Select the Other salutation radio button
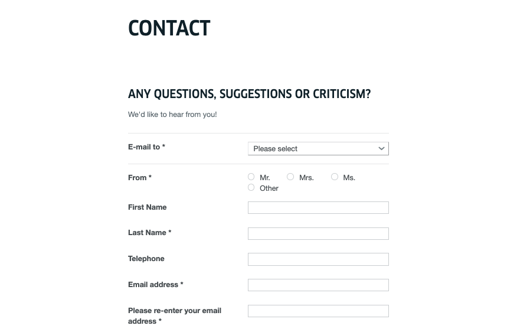 click(251, 188)
